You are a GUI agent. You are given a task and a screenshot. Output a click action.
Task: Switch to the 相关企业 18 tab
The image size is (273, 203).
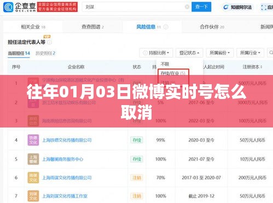pos(33,27)
